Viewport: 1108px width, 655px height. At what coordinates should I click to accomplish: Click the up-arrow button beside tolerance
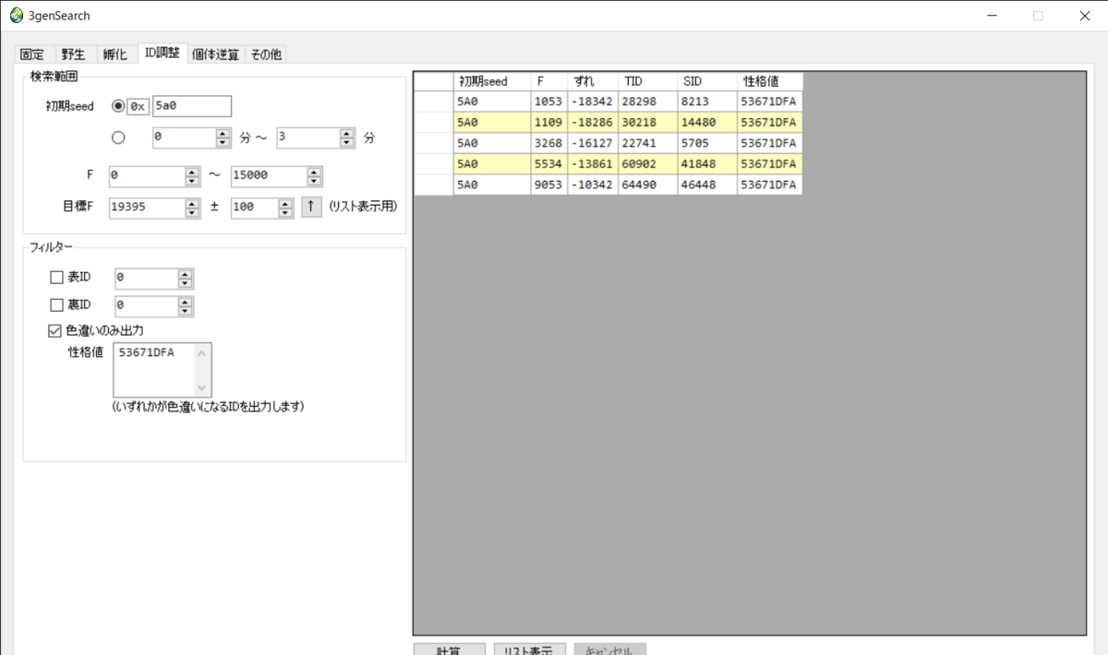click(x=311, y=208)
